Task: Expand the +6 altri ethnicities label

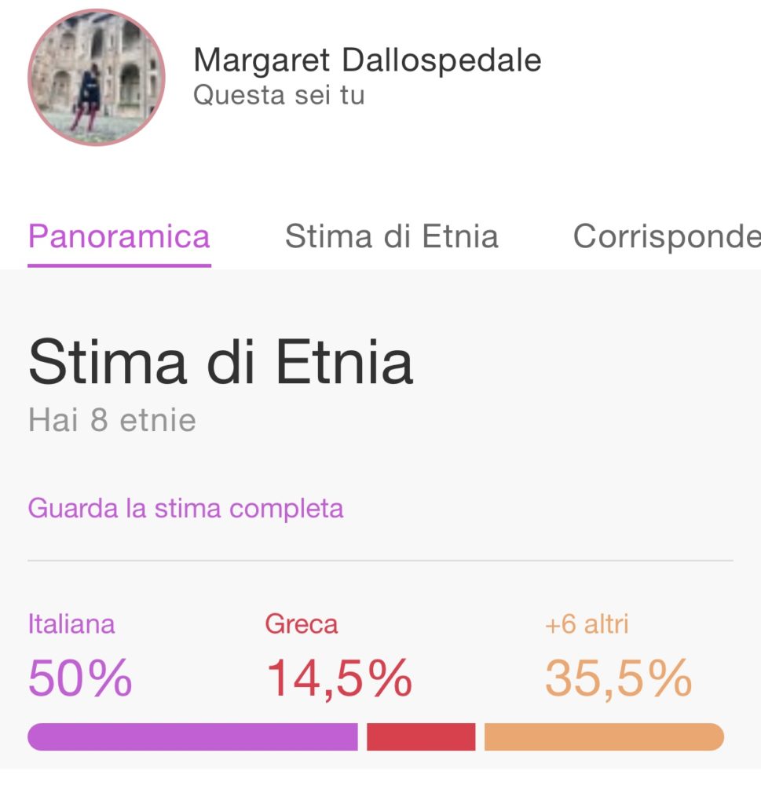Action: point(587,624)
